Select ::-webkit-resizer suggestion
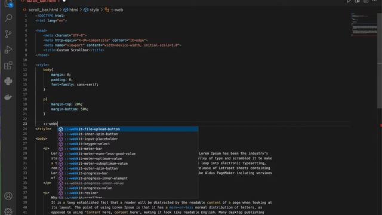This screenshot has width=382, height=215. coord(128,193)
